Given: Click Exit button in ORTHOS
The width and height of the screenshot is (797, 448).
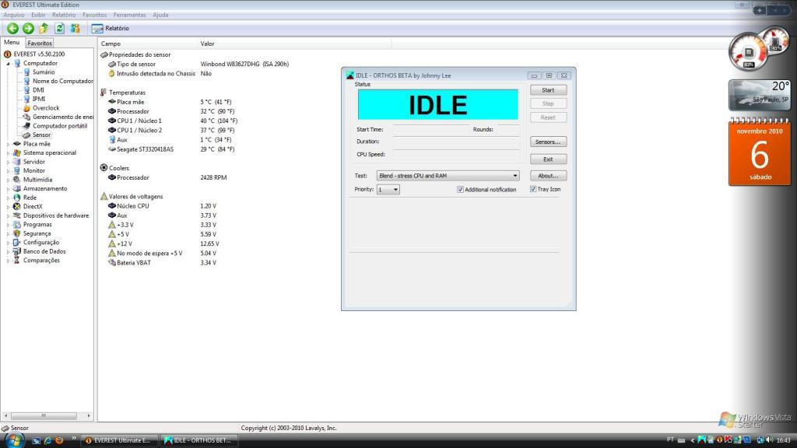Looking at the screenshot, I should (x=548, y=159).
